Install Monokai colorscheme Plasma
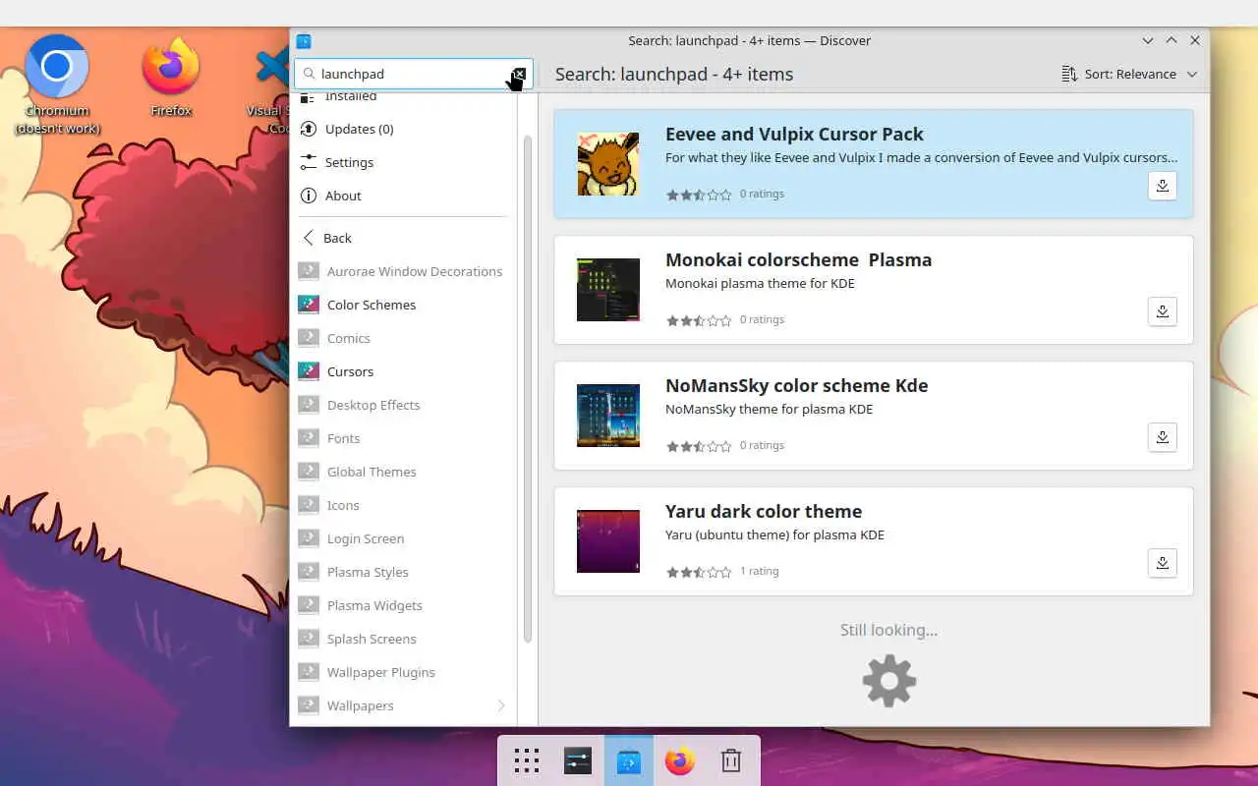The width and height of the screenshot is (1258, 786). [1162, 311]
